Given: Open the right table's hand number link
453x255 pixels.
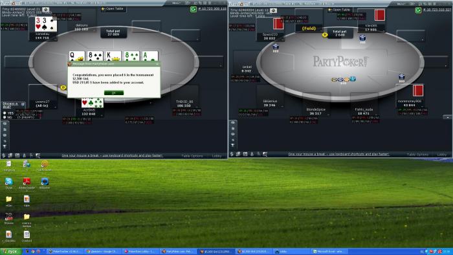Looking at the screenshot, I should point(437,10).
